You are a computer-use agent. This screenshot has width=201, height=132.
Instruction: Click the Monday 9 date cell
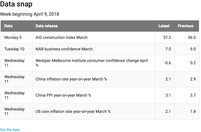(x=13, y=38)
